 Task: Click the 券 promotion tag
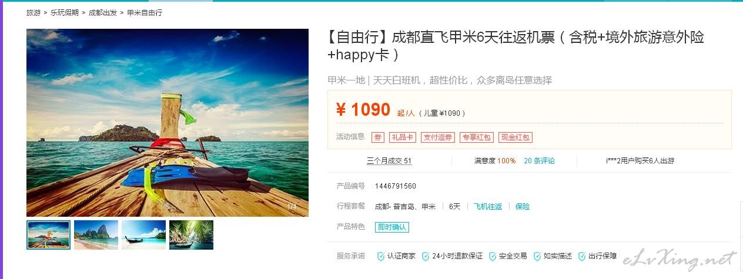378,137
